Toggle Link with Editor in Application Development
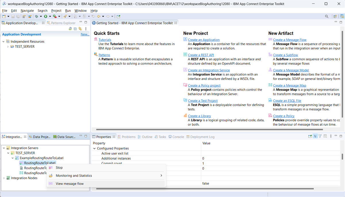This screenshot has width=345, height=197. click(80, 28)
